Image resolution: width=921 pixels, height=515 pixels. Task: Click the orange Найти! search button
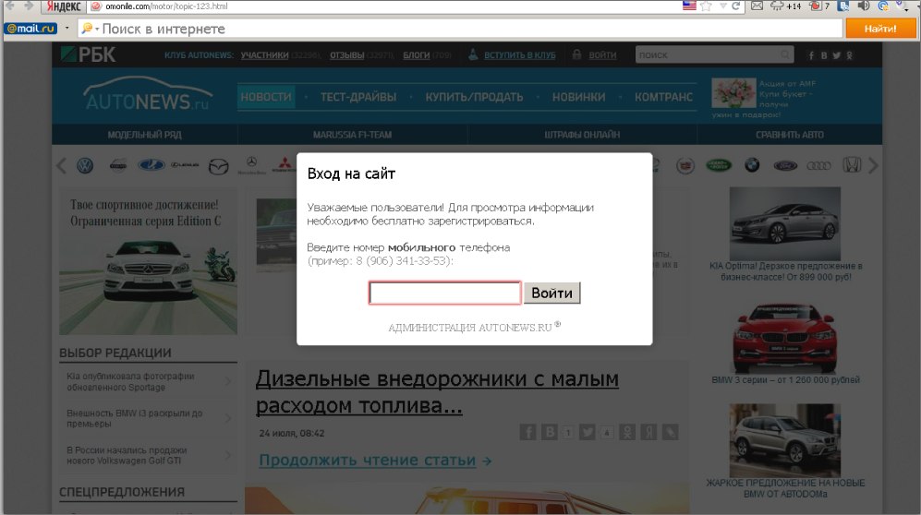click(880, 29)
